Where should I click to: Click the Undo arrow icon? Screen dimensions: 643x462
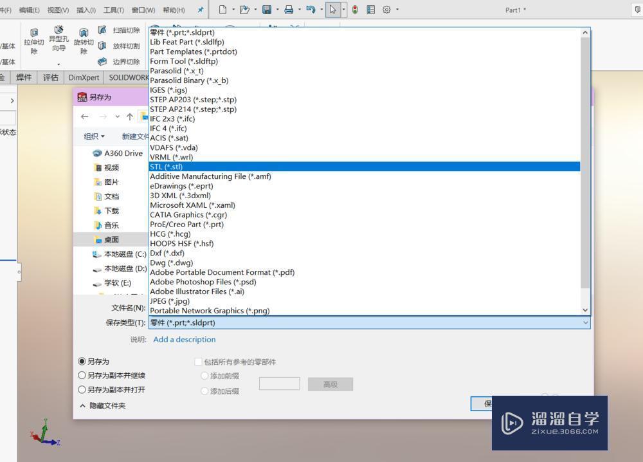(311, 10)
